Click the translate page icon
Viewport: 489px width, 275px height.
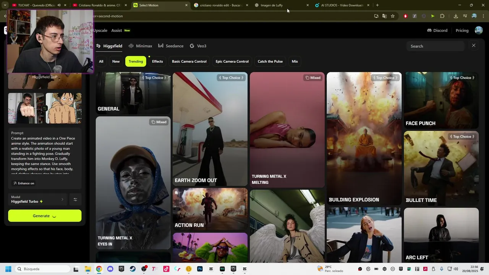tap(384, 16)
